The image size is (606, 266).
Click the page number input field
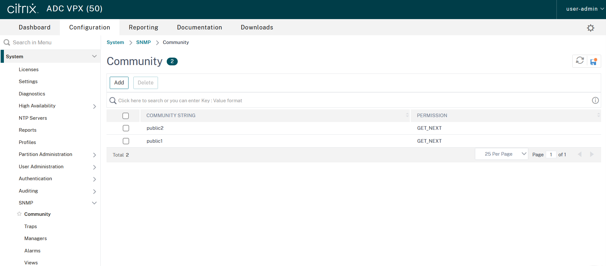551,155
